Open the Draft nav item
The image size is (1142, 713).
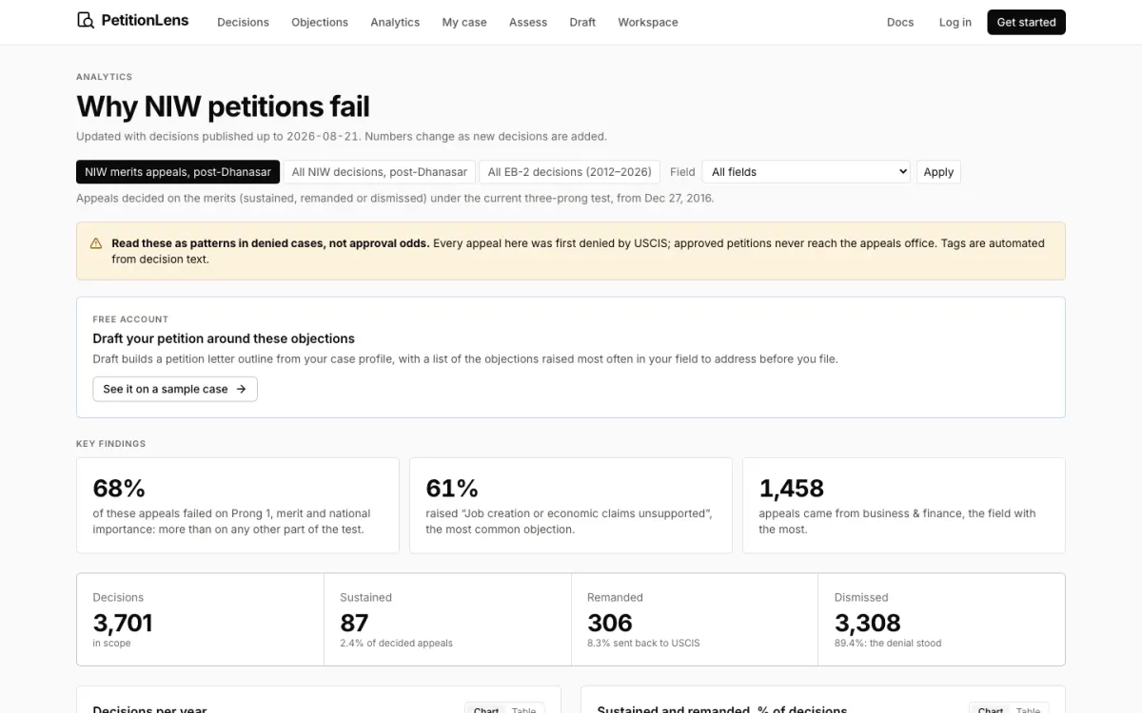[x=582, y=22]
